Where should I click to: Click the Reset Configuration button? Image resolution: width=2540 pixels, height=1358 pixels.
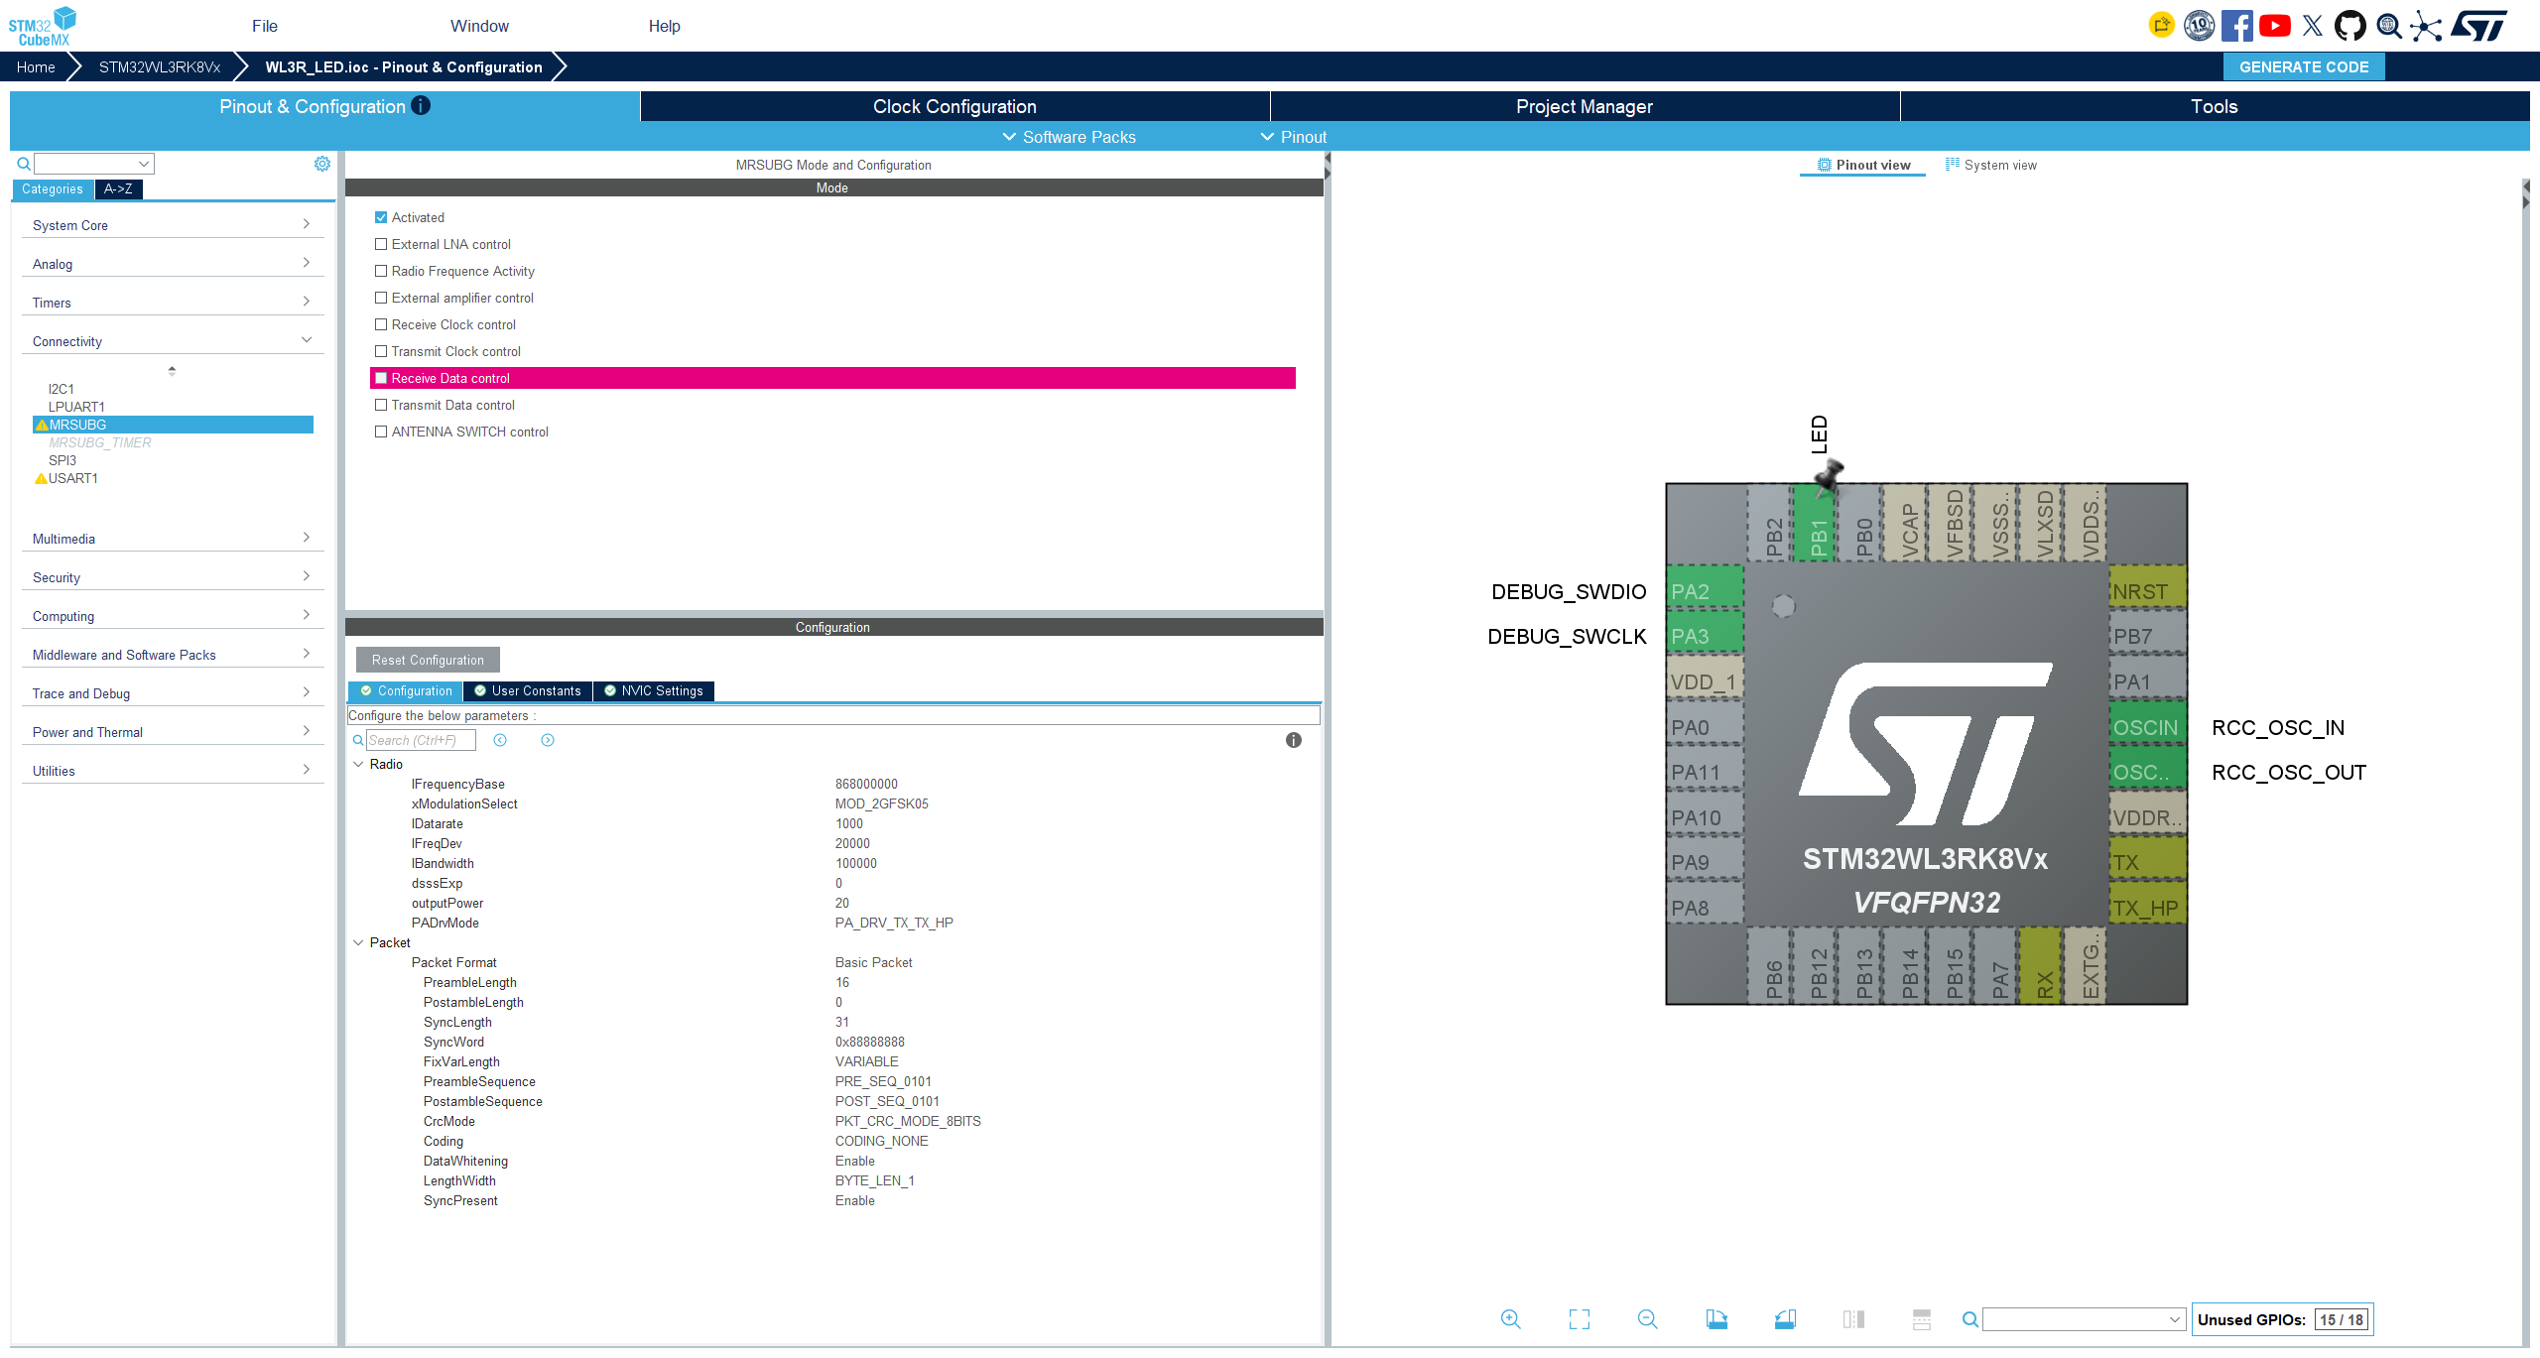[428, 660]
